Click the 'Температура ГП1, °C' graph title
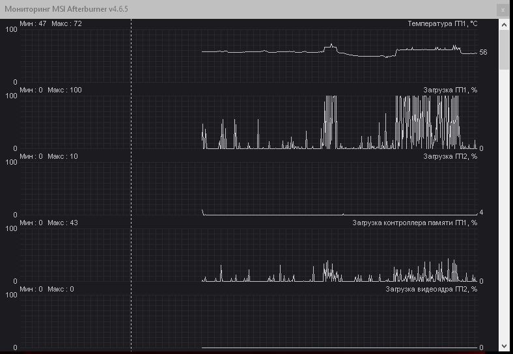Image resolution: width=513 pixels, height=354 pixels. [442, 23]
